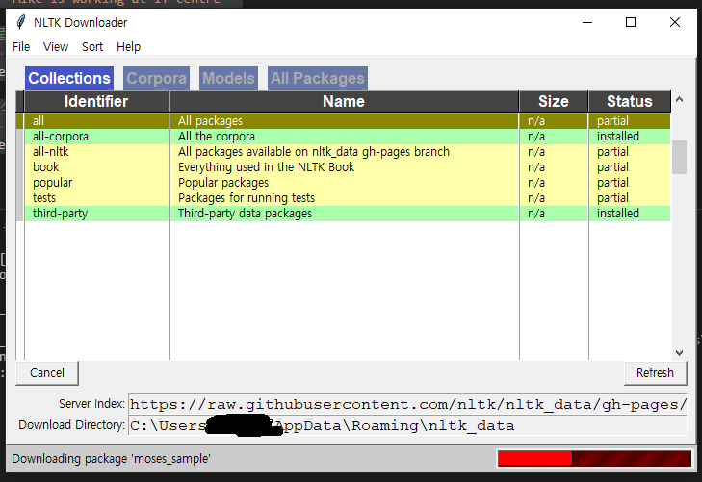
Task: Minimize the NLTK Downloader window
Action: 587,22
